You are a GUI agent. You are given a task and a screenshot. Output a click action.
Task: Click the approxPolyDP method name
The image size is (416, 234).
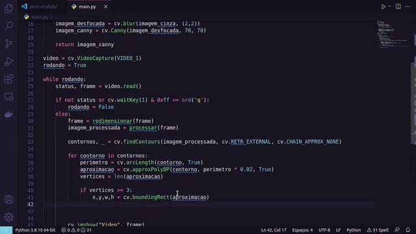click(x=151, y=170)
